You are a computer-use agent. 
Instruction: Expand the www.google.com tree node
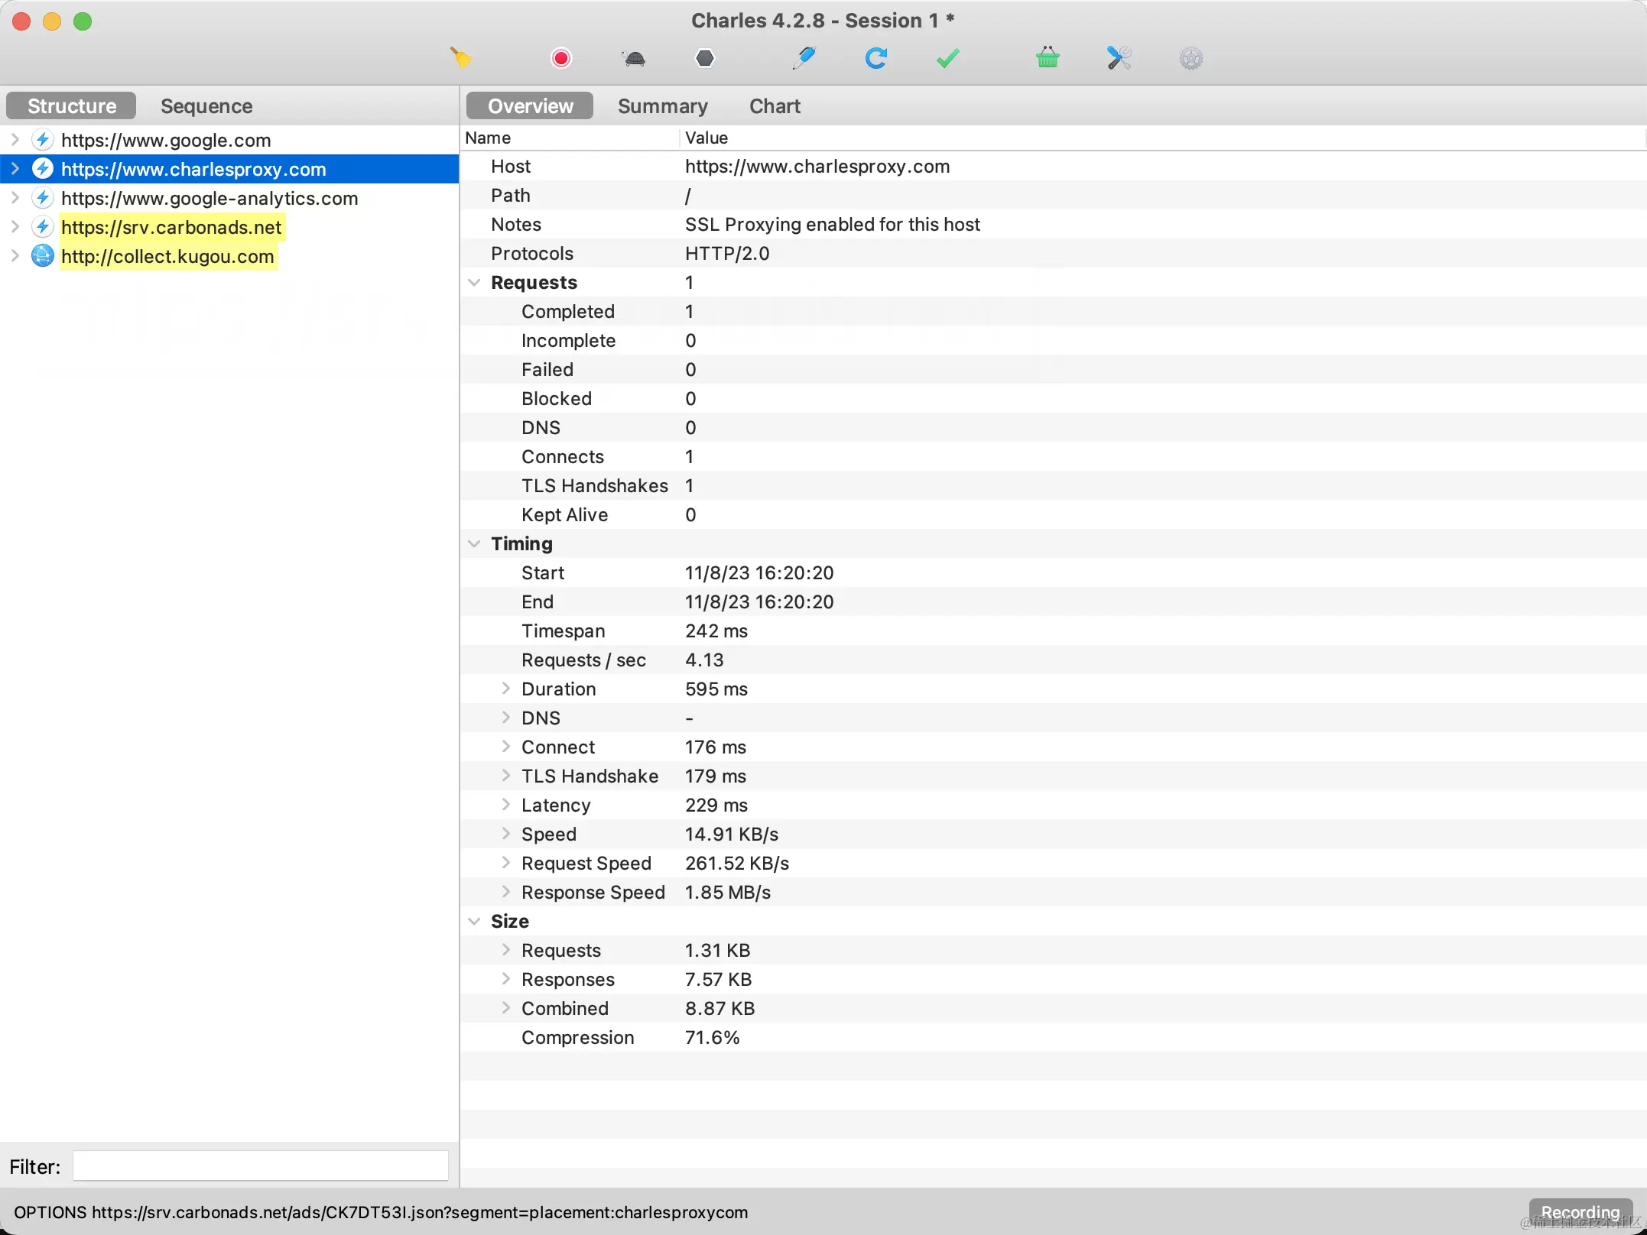(15, 140)
